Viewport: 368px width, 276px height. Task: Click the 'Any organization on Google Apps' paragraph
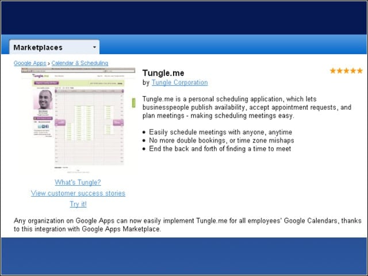pyautogui.click(x=187, y=225)
